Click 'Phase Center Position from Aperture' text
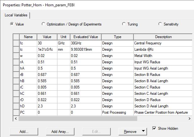The width and height of the screenshot is (194, 137). click(x=161, y=112)
